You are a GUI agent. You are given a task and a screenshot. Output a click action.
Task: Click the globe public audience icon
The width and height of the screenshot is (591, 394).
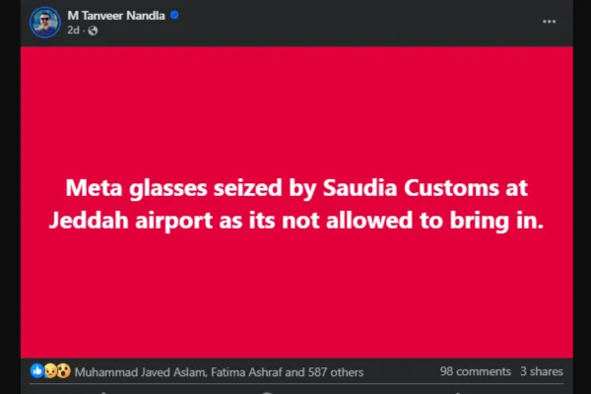[94, 31]
